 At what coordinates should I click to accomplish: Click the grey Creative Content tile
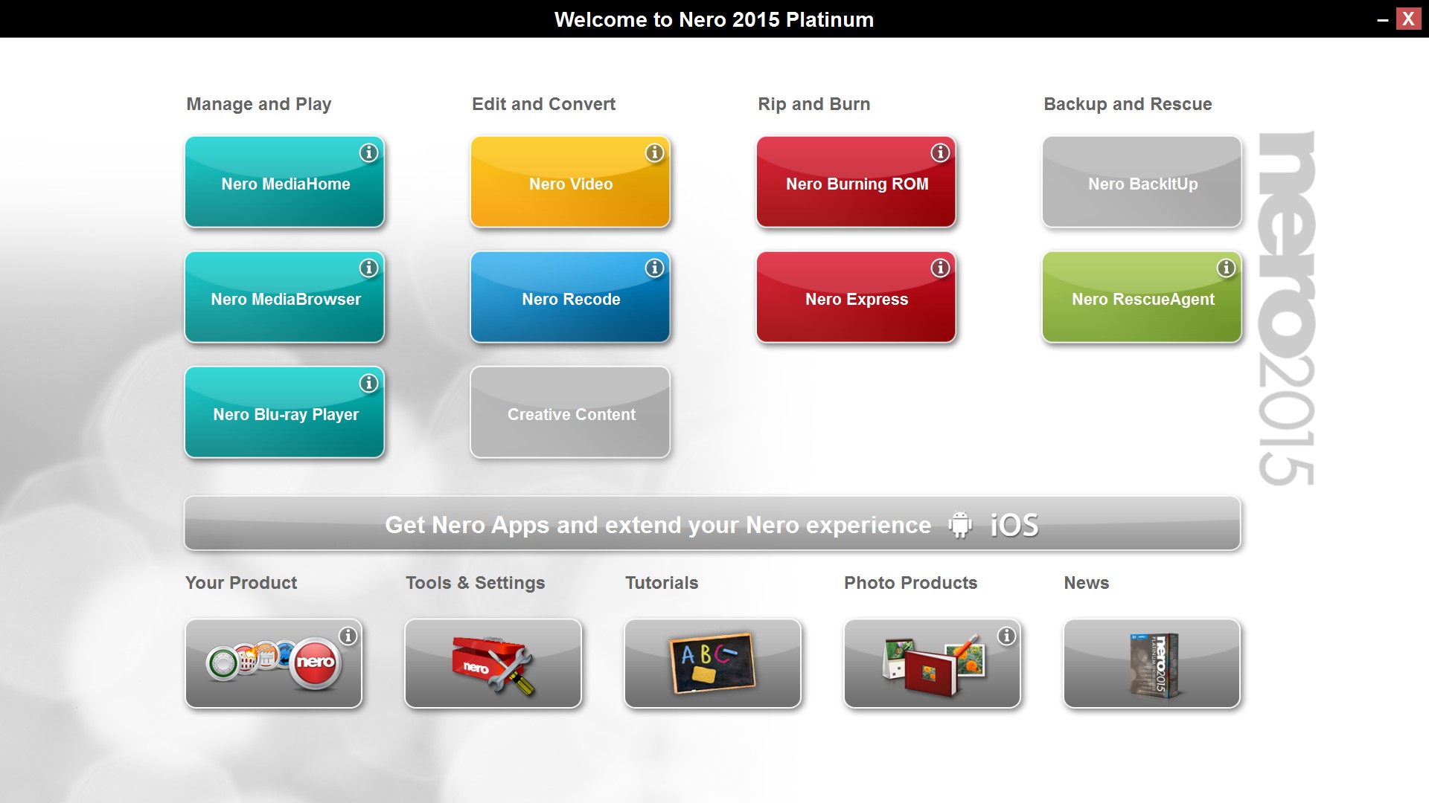pos(571,413)
